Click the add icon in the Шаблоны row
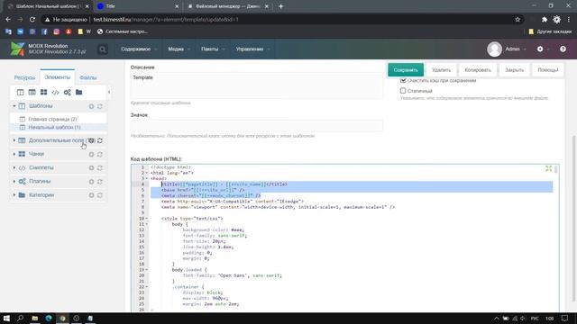 click(x=91, y=106)
